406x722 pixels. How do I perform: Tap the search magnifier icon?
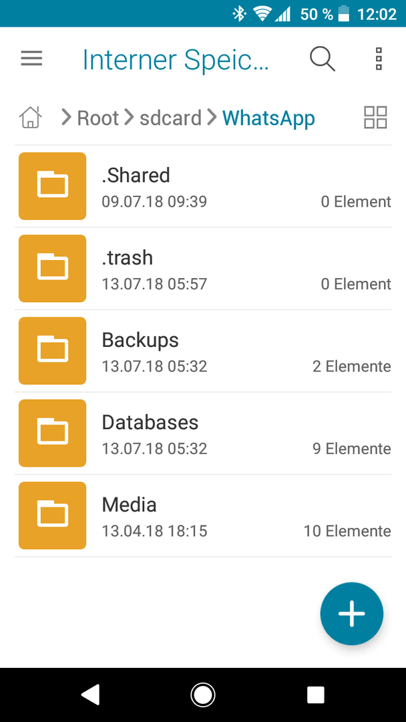[x=323, y=59]
